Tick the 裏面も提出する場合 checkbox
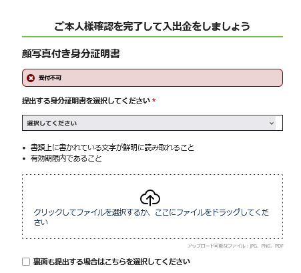Viewport: 301px width, 273px height. tap(26, 262)
